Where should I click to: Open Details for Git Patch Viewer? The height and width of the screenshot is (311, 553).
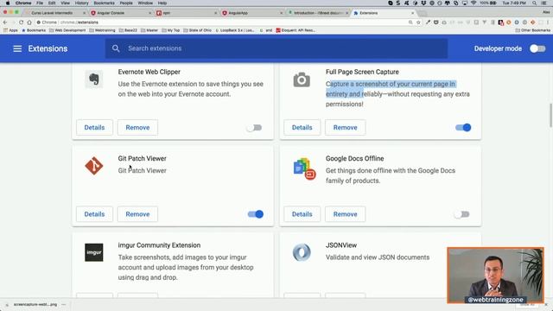pyautogui.click(x=94, y=214)
